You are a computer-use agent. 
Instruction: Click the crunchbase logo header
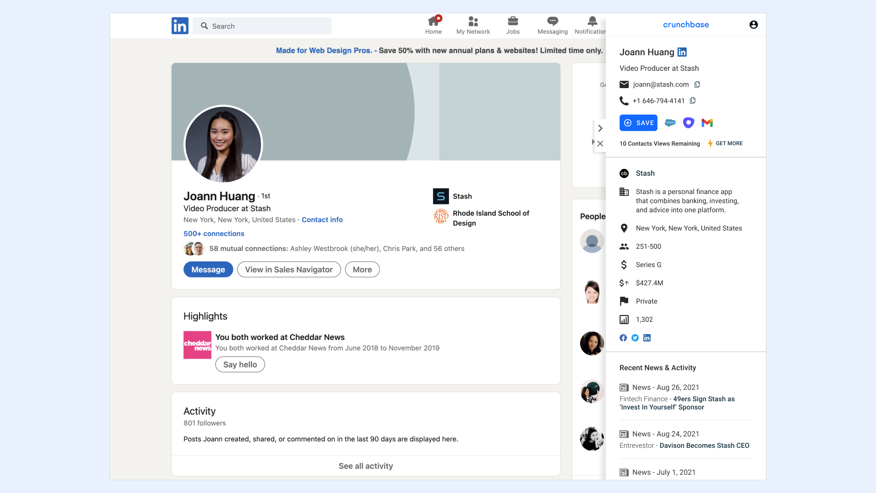[x=686, y=25]
